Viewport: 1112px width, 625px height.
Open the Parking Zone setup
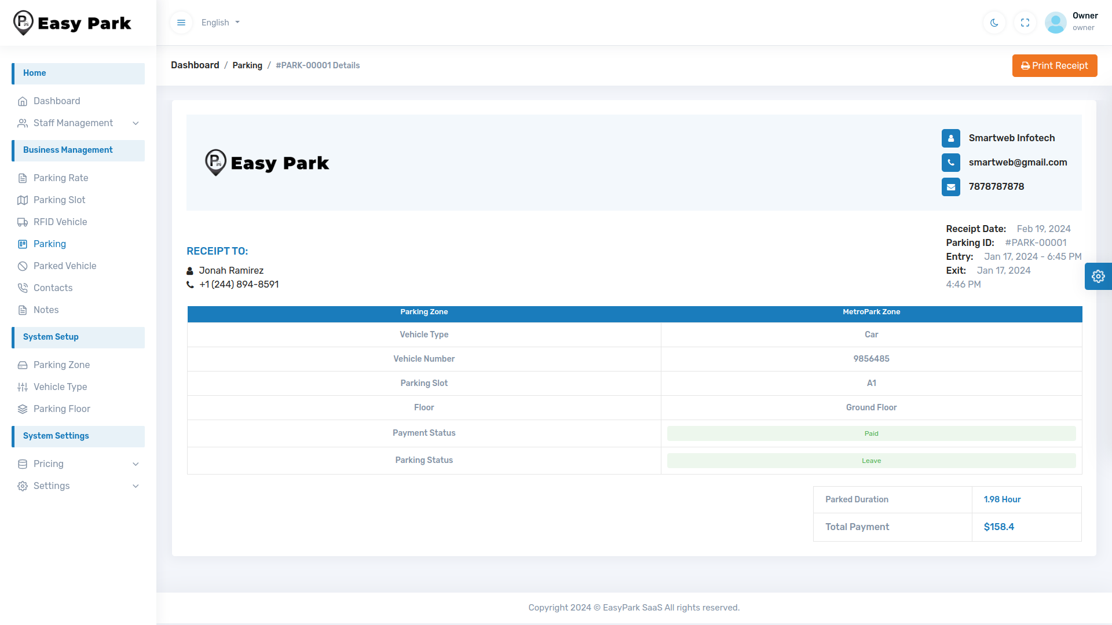61,365
